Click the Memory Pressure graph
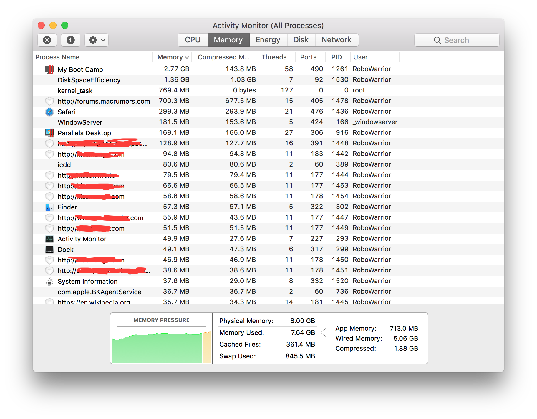This screenshot has width=537, height=419. [x=162, y=346]
